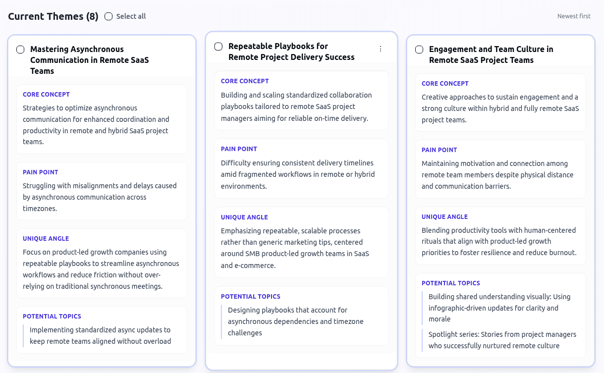Check the Repeatable Playbooks theme checkbox
Viewport: 604px width, 373px height.
[219, 47]
